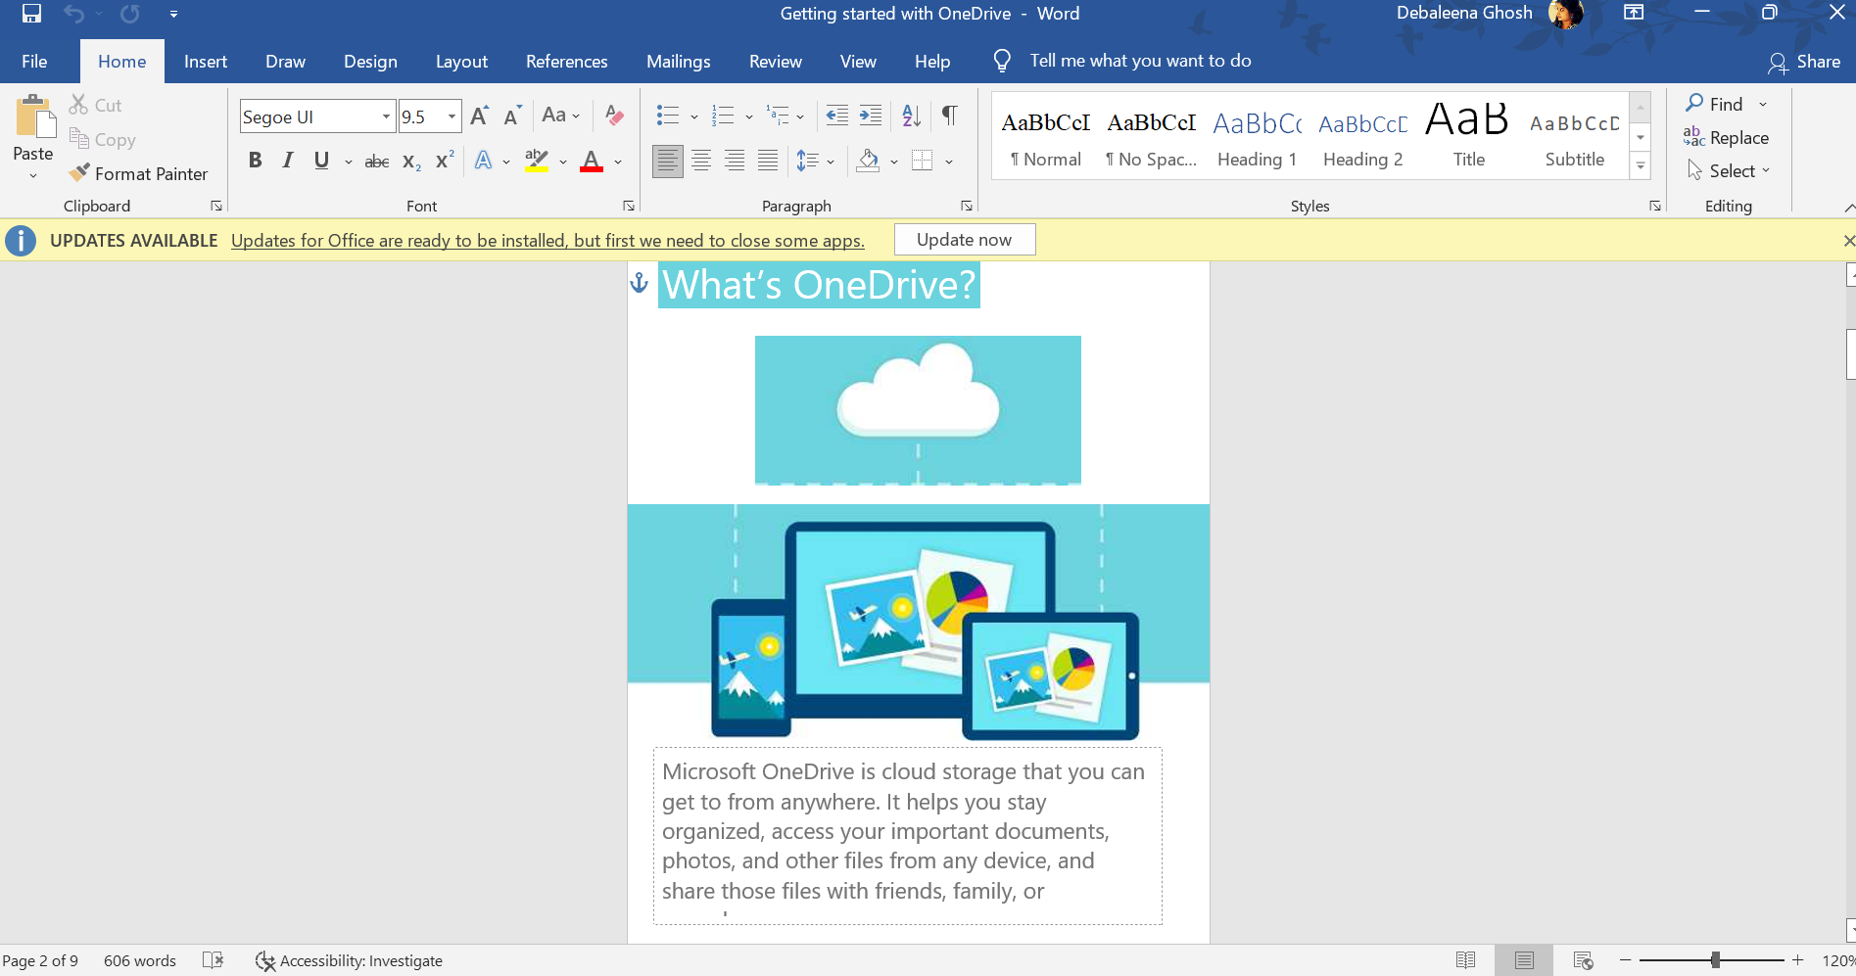The height and width of the screenshot is (976, 1856).
Task: Decrease paragraph indent
Action: coord(837,116)
